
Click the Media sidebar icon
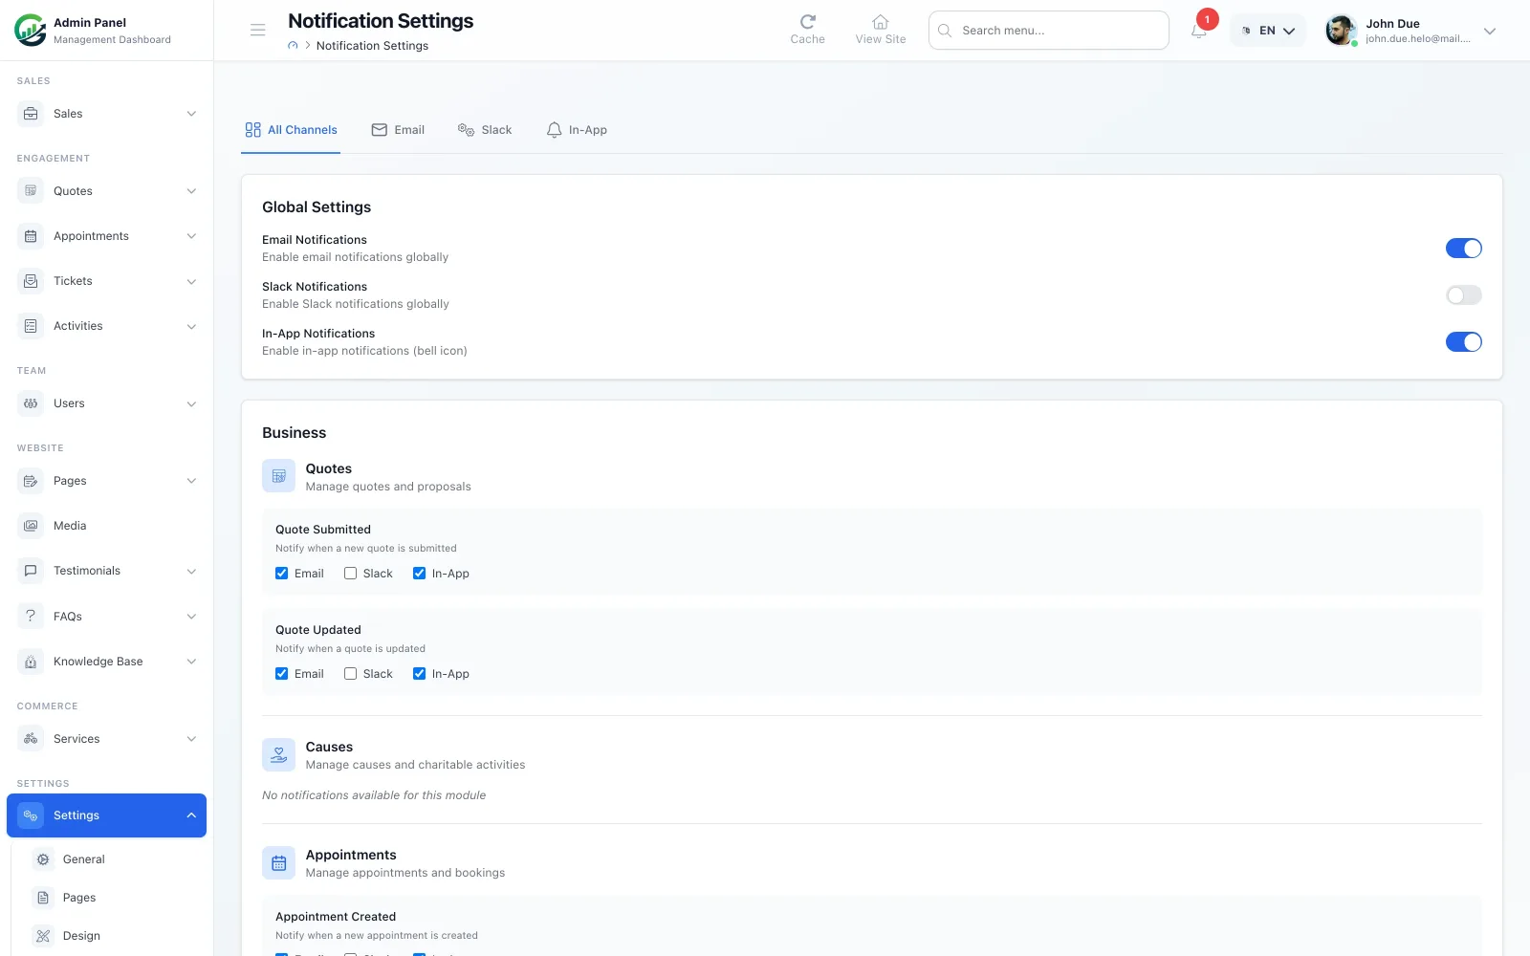31,526
